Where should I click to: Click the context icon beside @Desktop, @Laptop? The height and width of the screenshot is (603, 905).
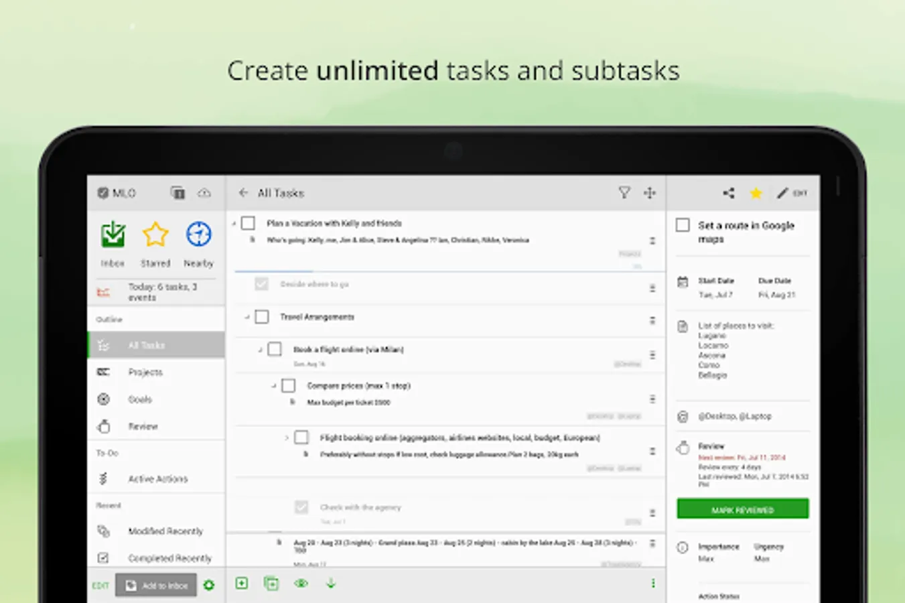[683, 417]
